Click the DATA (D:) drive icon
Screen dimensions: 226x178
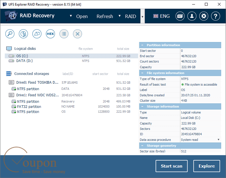point(11,61)
